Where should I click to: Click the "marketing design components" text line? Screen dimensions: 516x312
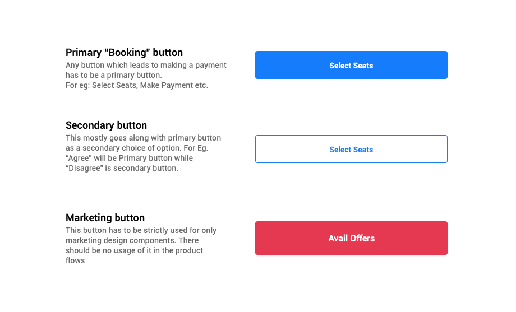[132, 241]
